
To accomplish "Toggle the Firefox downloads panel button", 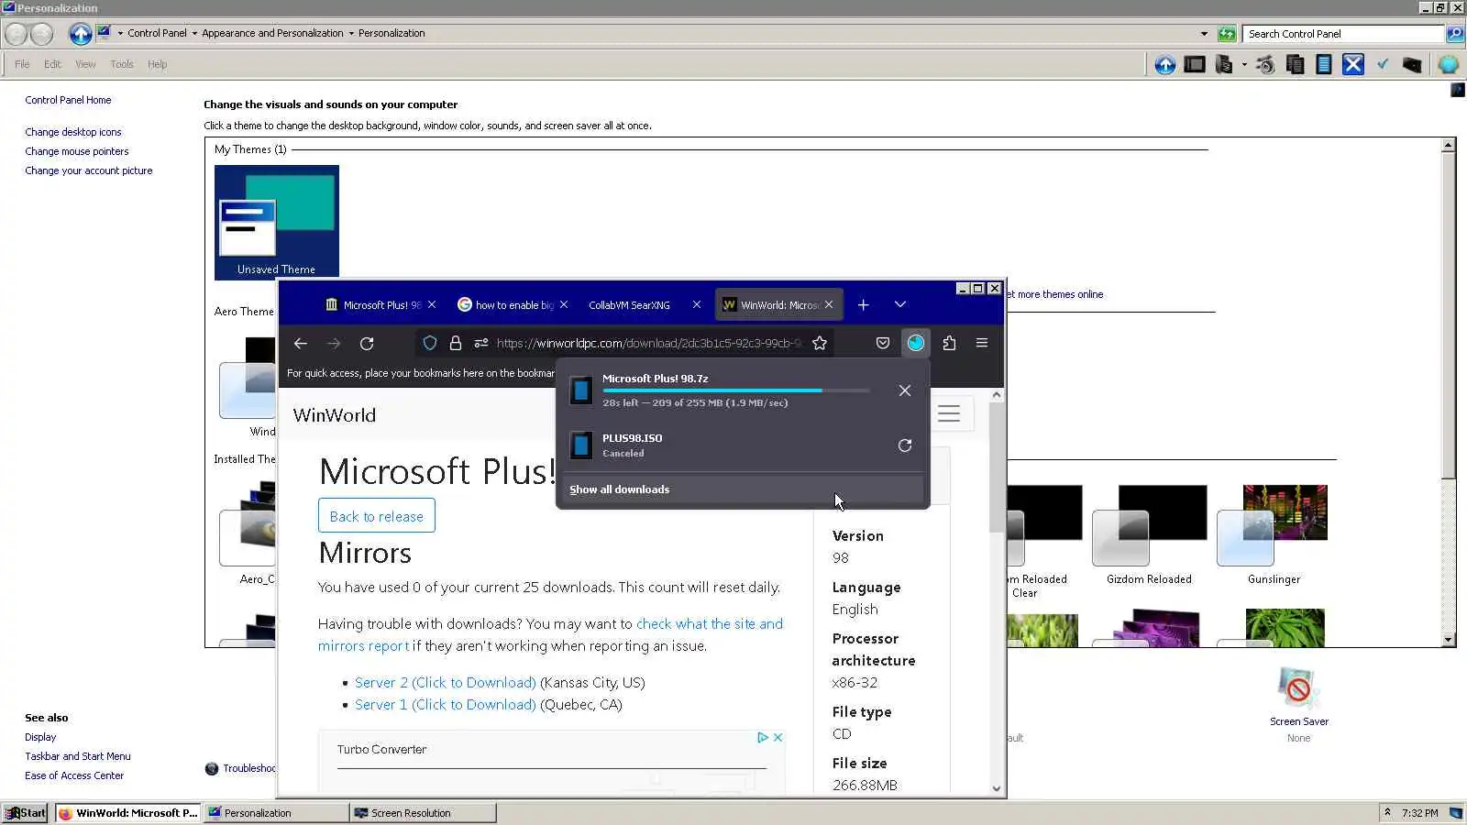I will click(x=916, y=343).
